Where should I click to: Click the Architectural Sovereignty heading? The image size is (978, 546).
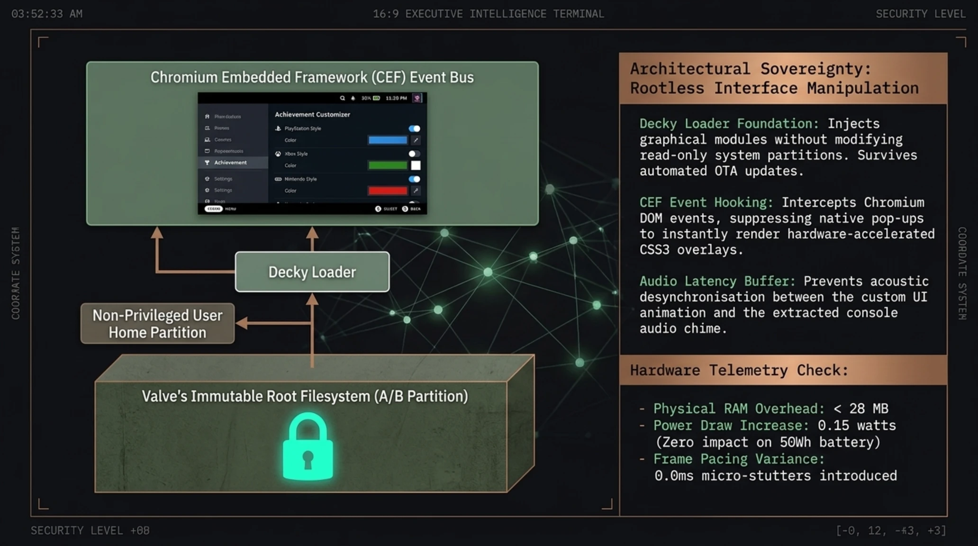(x=774, y=79)
